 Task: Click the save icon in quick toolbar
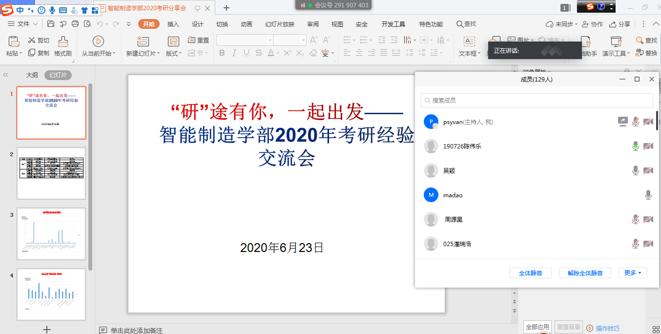coord(51,24)
